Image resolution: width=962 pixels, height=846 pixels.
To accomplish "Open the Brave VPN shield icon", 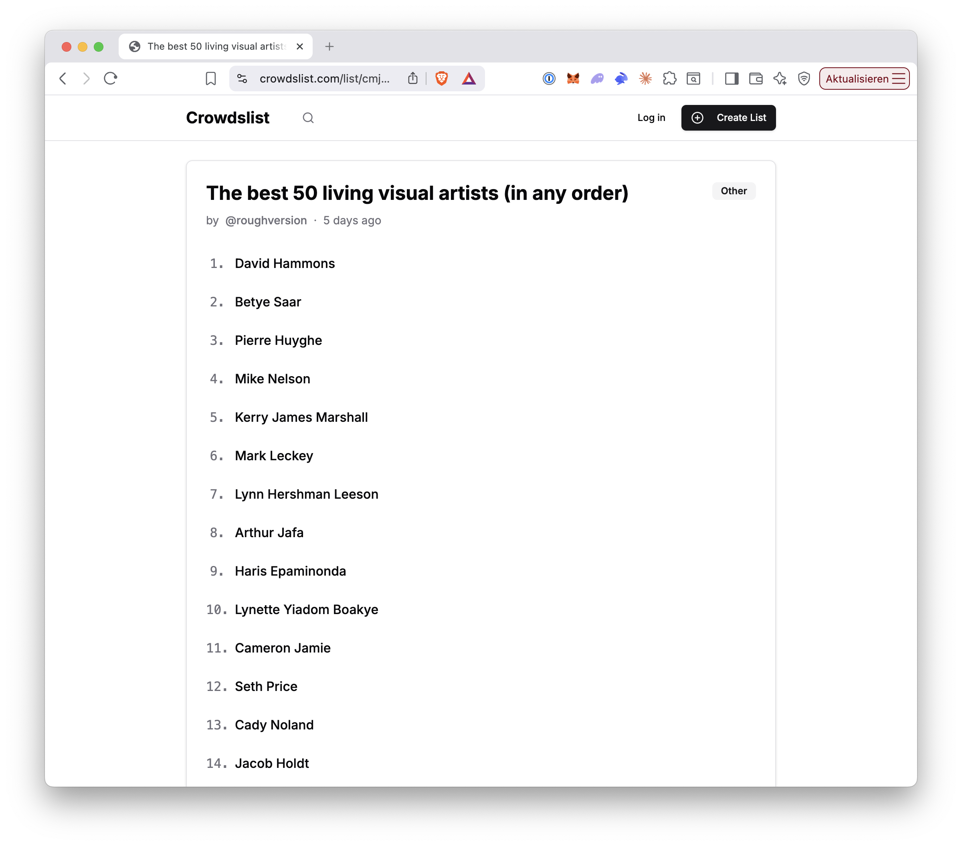I will [x=804, y=79].
